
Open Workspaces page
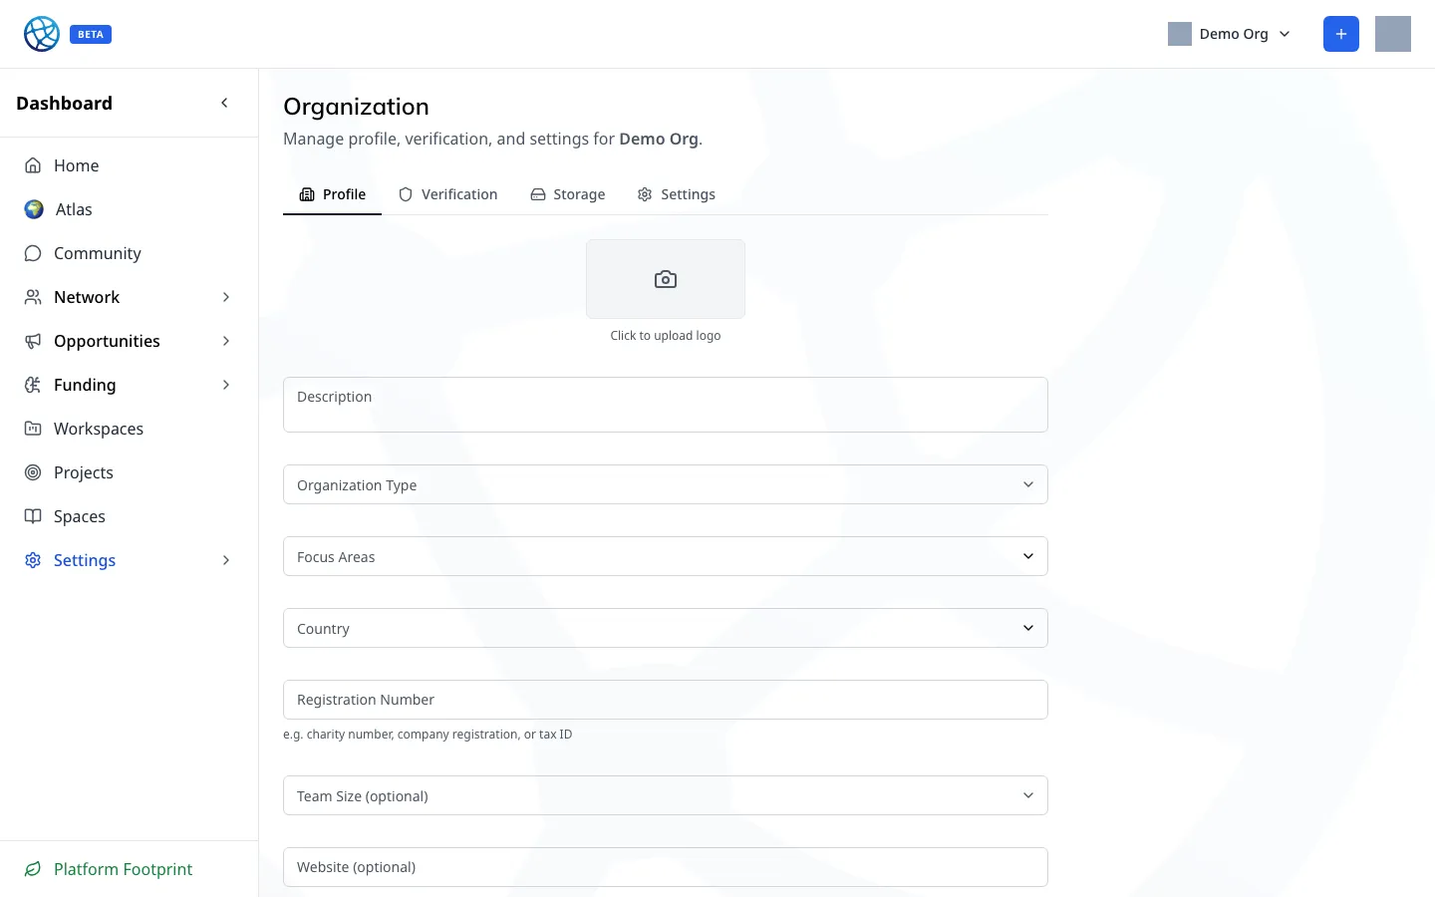tap(129, 429)
